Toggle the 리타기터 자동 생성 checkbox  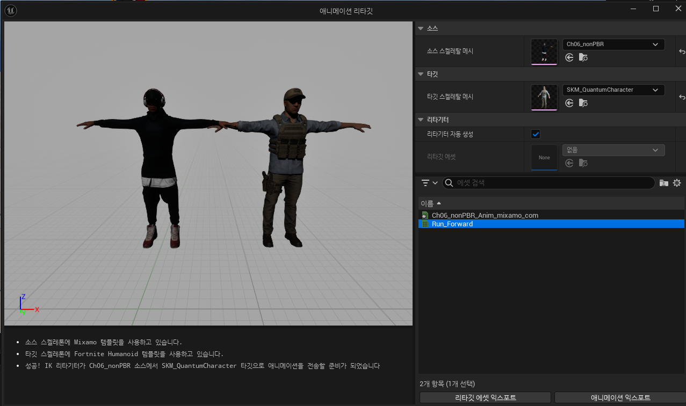point(536,134)
